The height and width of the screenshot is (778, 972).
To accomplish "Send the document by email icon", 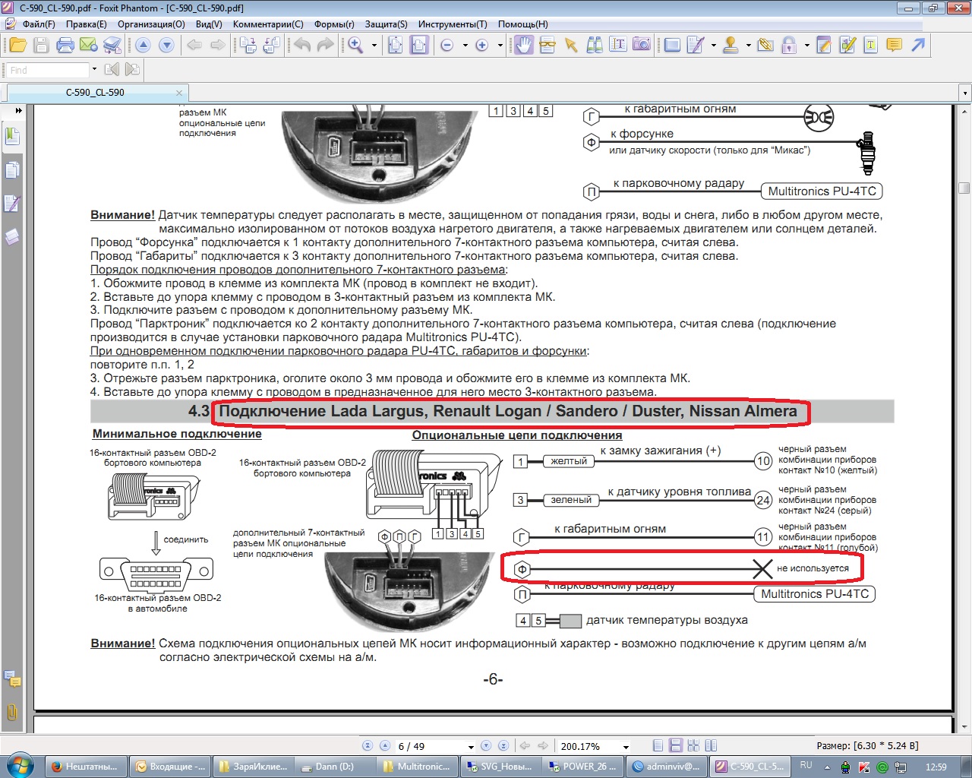I will (x=88, y=46).
